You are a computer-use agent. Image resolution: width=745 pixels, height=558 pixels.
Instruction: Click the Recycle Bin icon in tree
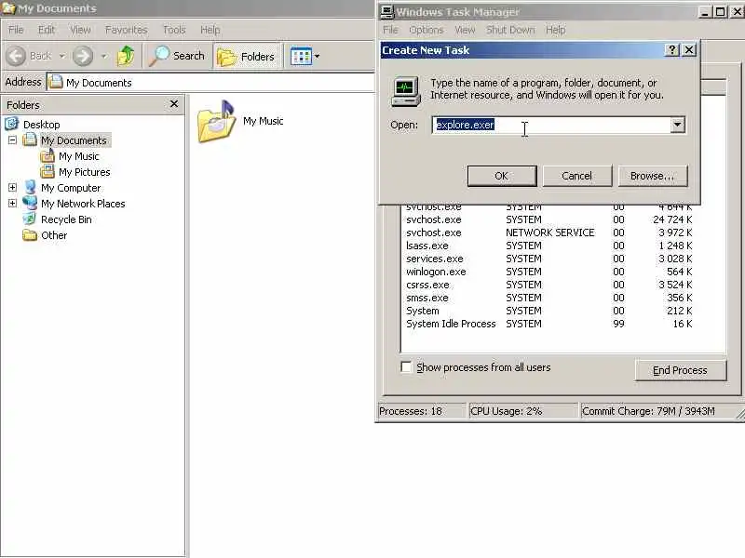point(30,219)
